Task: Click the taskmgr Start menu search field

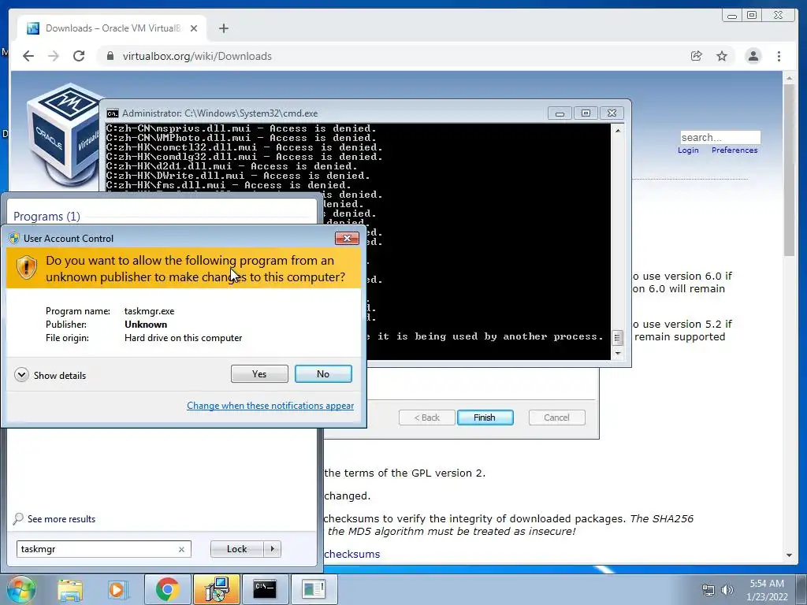Action: tap(103, 549)
